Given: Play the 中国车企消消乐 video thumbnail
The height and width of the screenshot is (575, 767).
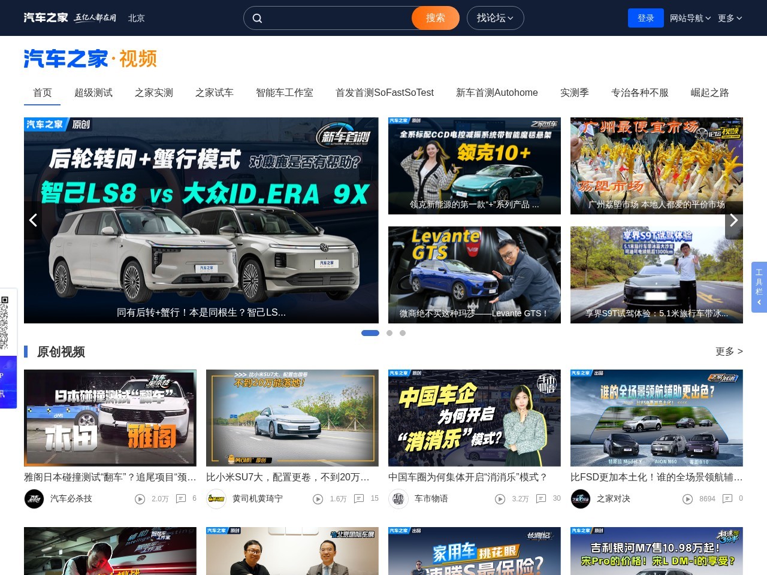Looking at the screenshot, I should click(475, 418).
